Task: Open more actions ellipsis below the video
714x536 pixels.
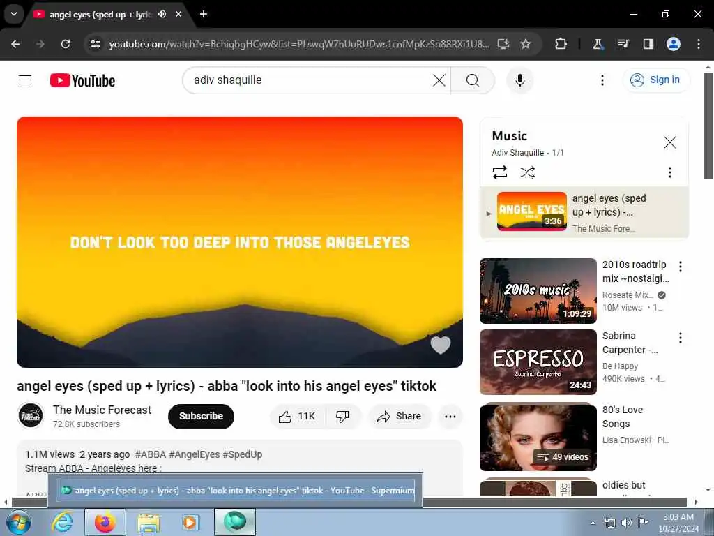Action: [450, 416]
